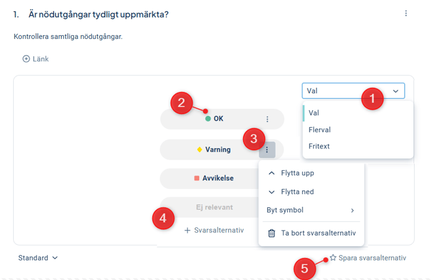Open three-dot menu on OK answer

[x=267, y=119]
